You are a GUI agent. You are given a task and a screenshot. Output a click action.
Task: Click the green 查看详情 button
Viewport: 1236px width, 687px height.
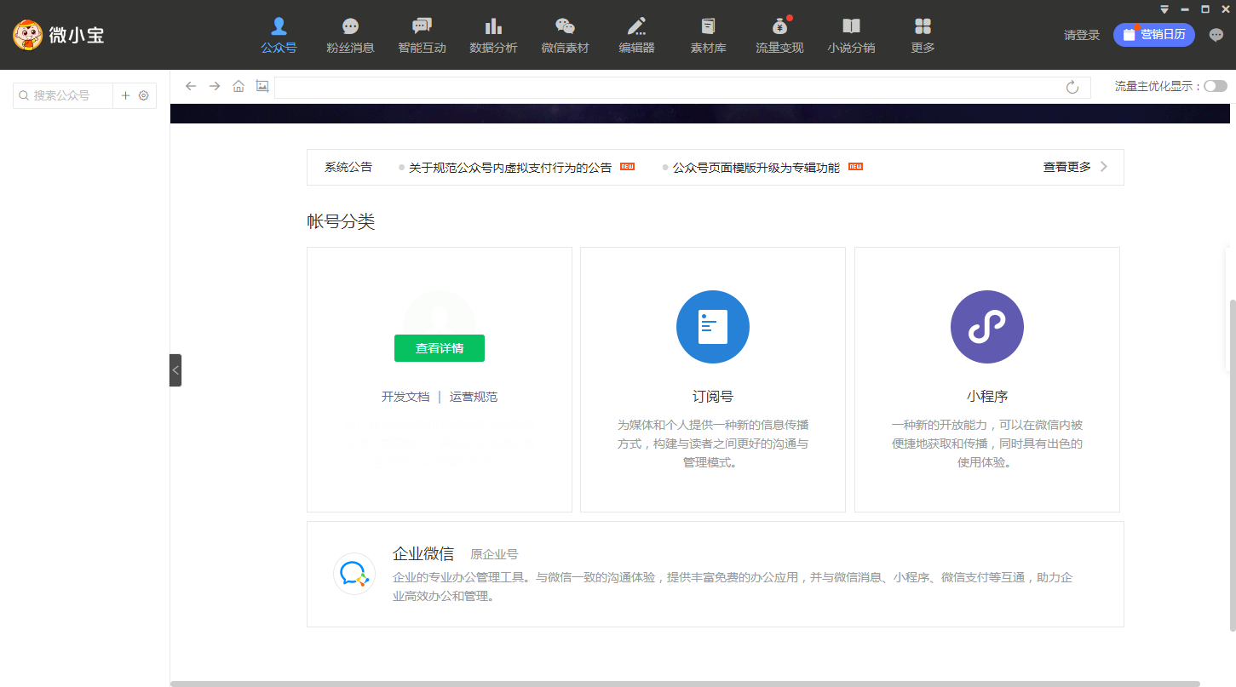point(440,348)
